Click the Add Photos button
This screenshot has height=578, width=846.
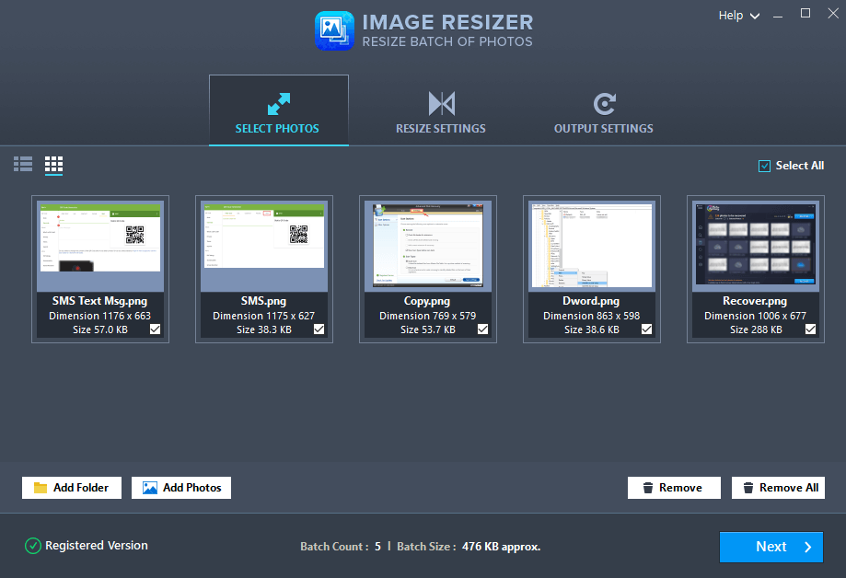(180, 487)
